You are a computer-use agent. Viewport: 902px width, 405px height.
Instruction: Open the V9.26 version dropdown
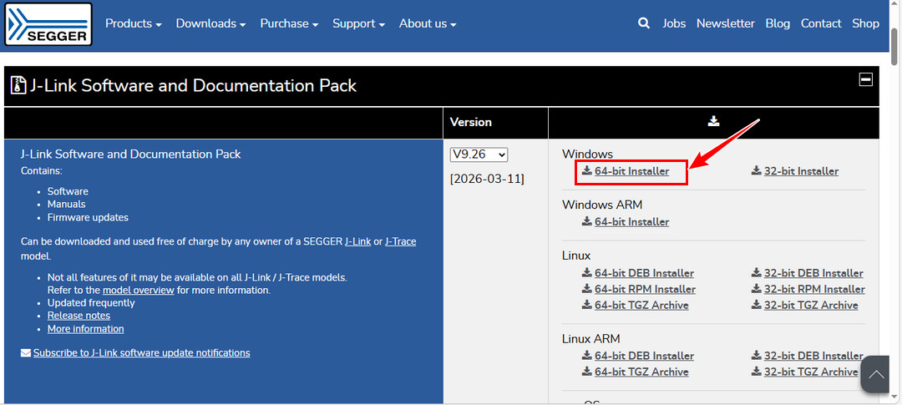click(479, 154)
